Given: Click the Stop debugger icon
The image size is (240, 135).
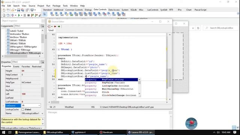Looking at the screenshot, I should (28, 15).
